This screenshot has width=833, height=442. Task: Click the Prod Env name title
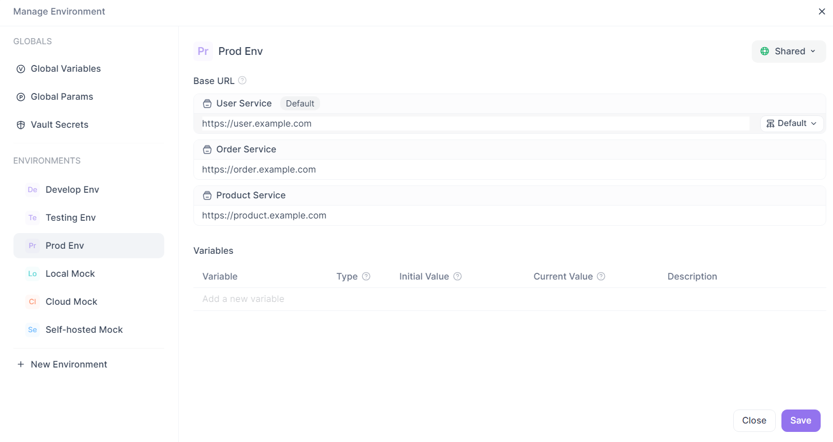(240, 51)
